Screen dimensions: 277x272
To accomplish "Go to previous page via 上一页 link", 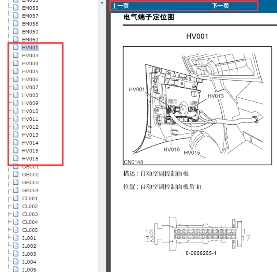I will 120,6.
